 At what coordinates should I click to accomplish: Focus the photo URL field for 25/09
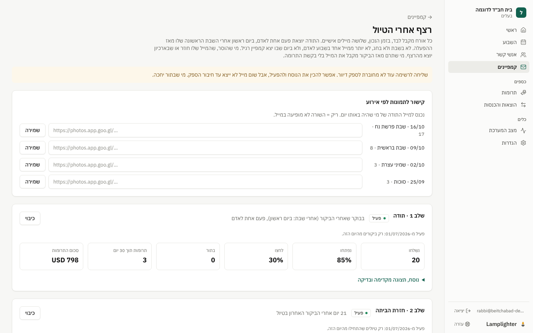point(205,182)
